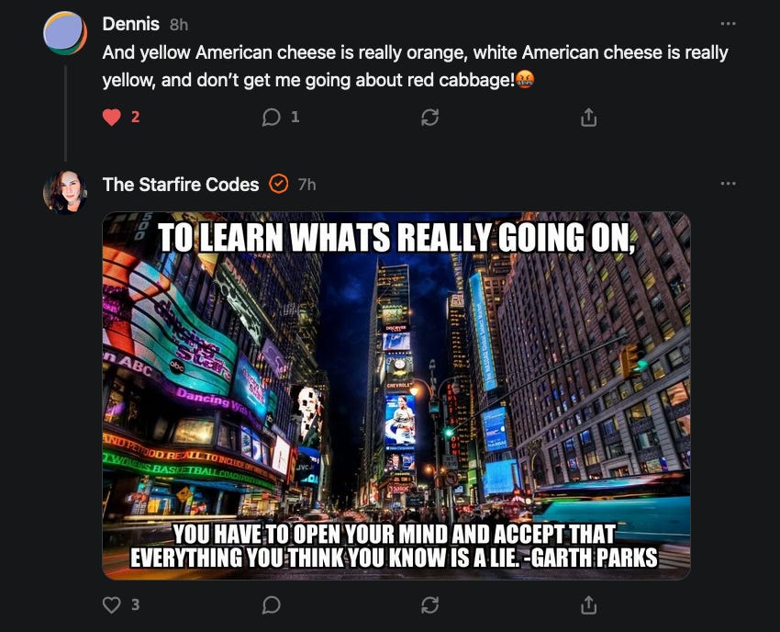This screenshot has height=632, width=780.
Task: Reply to Dennis's cheese comment
Action: (x=271, y=118)
